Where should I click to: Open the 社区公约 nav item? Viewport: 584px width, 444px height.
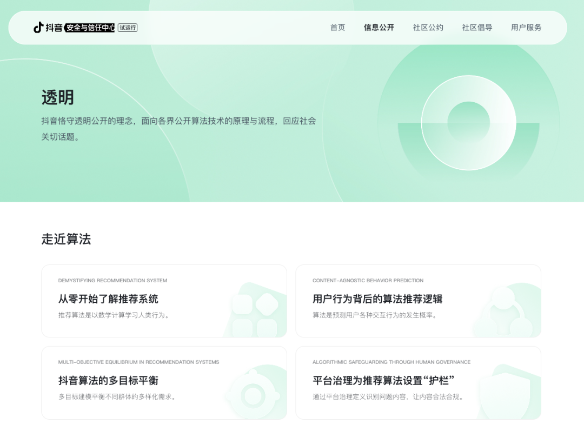428,28
